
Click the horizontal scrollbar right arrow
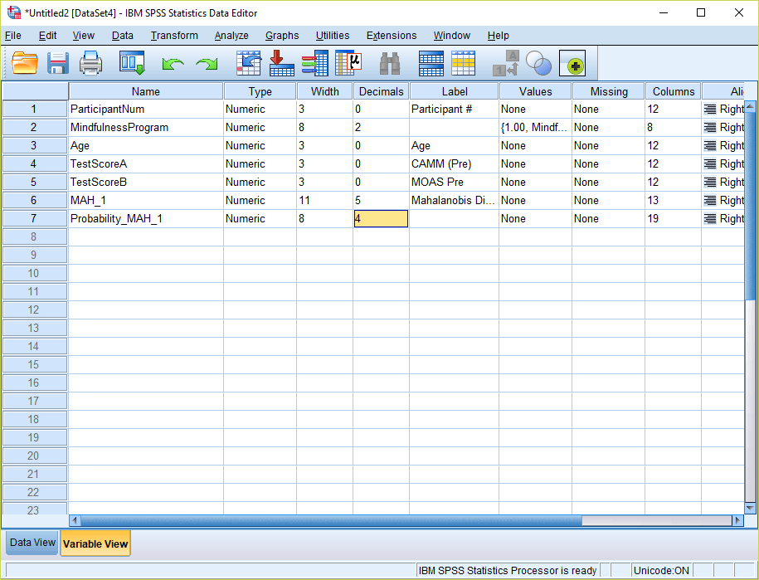pos(737,520)
